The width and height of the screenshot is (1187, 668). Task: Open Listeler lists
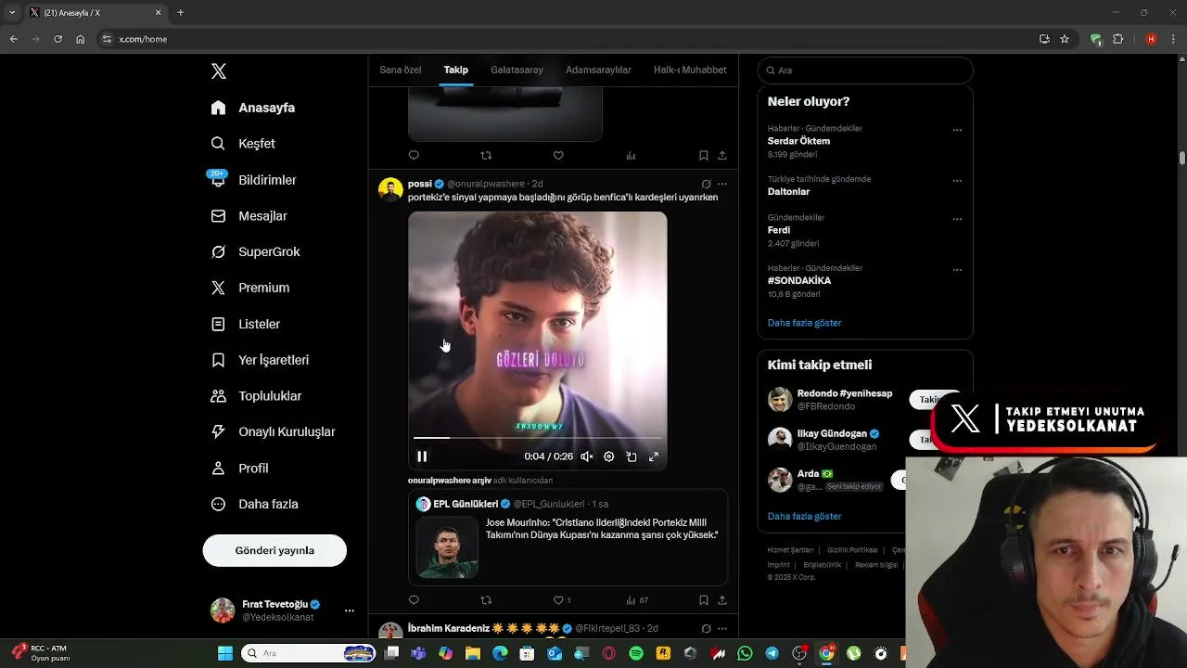click(x=245, y=324)
